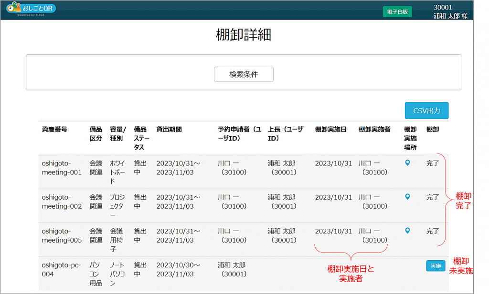Viewport: 489px width, 294px height.
Task: Click 実施 button for oshigoto-pc-004
Action: click(436, 266)
